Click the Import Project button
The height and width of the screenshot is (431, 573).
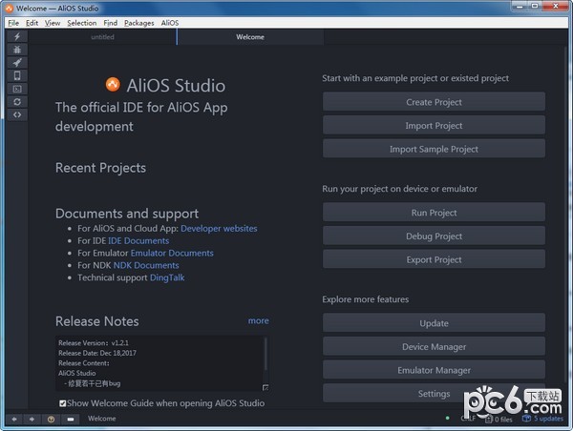[x=434, y=125]
